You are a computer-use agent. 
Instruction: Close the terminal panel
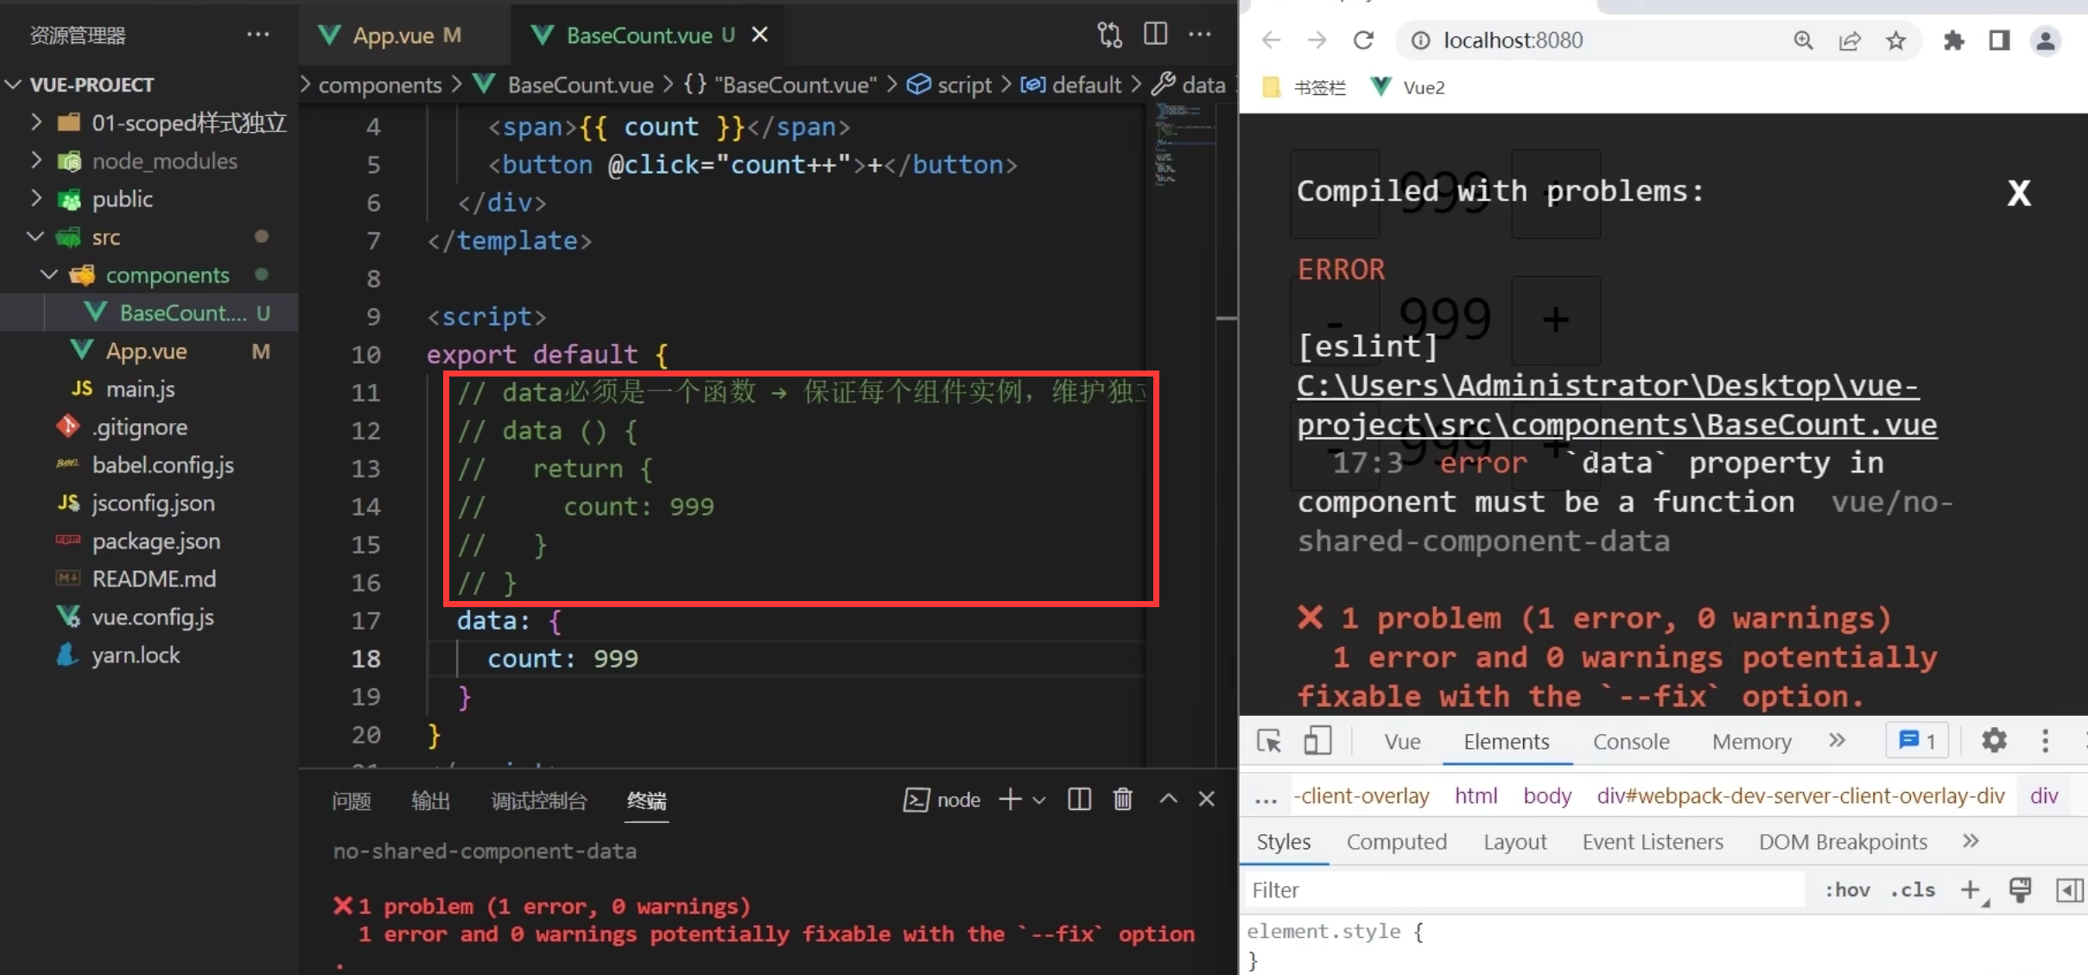click(x=1207, y=799)
